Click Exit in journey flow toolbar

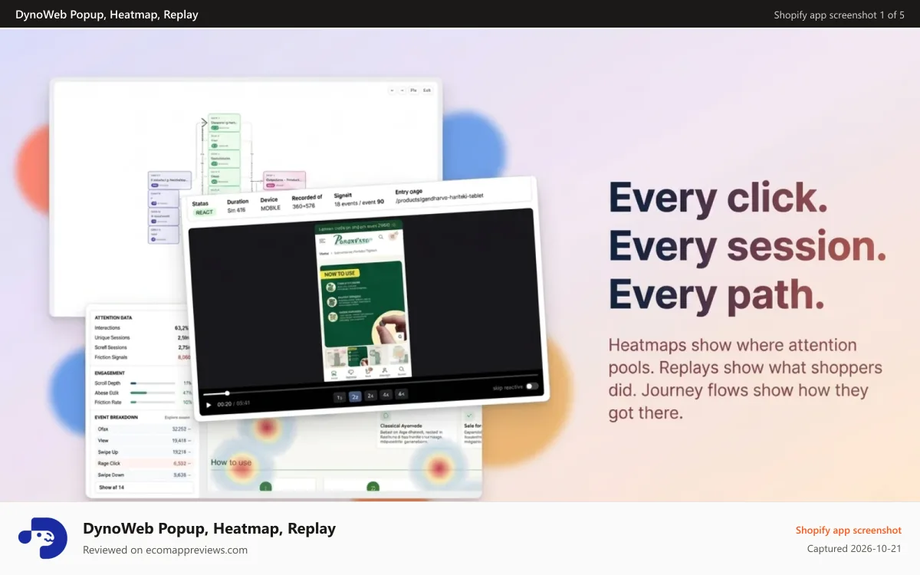pyautogui.click(x=427, y=90)
